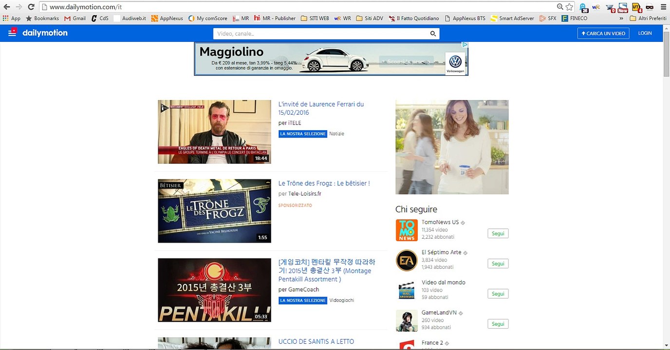Open the masked-face incognito extension icon

pos(650,7)
